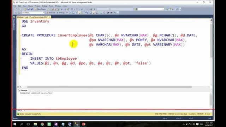Click the New Project toolbar icon

(x=16, y=9)
